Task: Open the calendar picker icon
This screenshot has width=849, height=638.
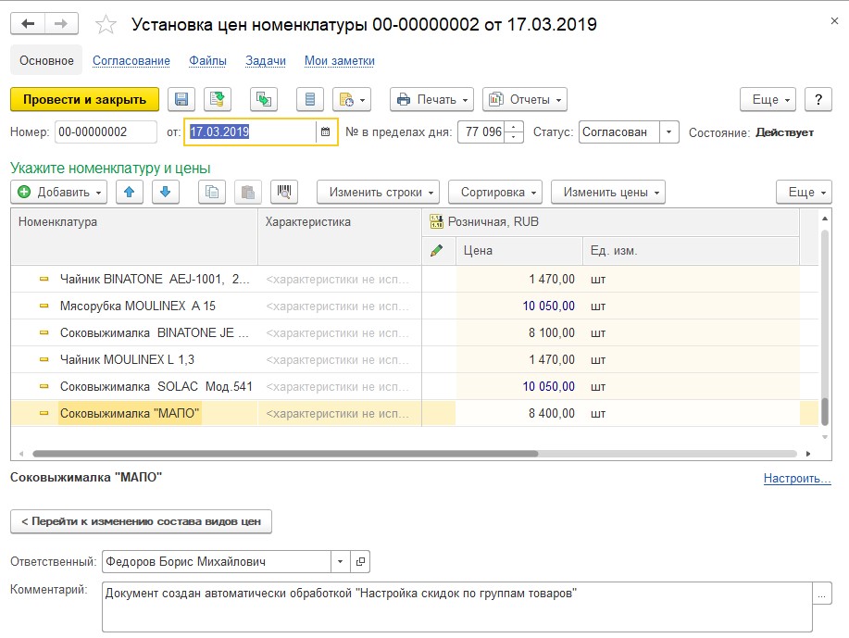Action: click(325, 132)
